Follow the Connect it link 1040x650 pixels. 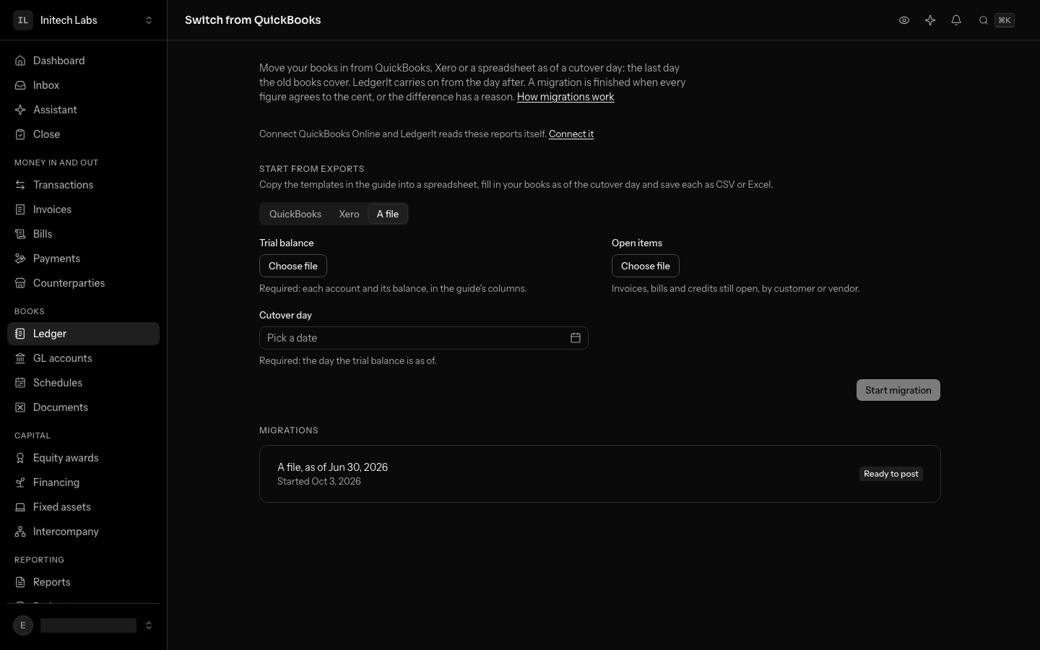571,134
